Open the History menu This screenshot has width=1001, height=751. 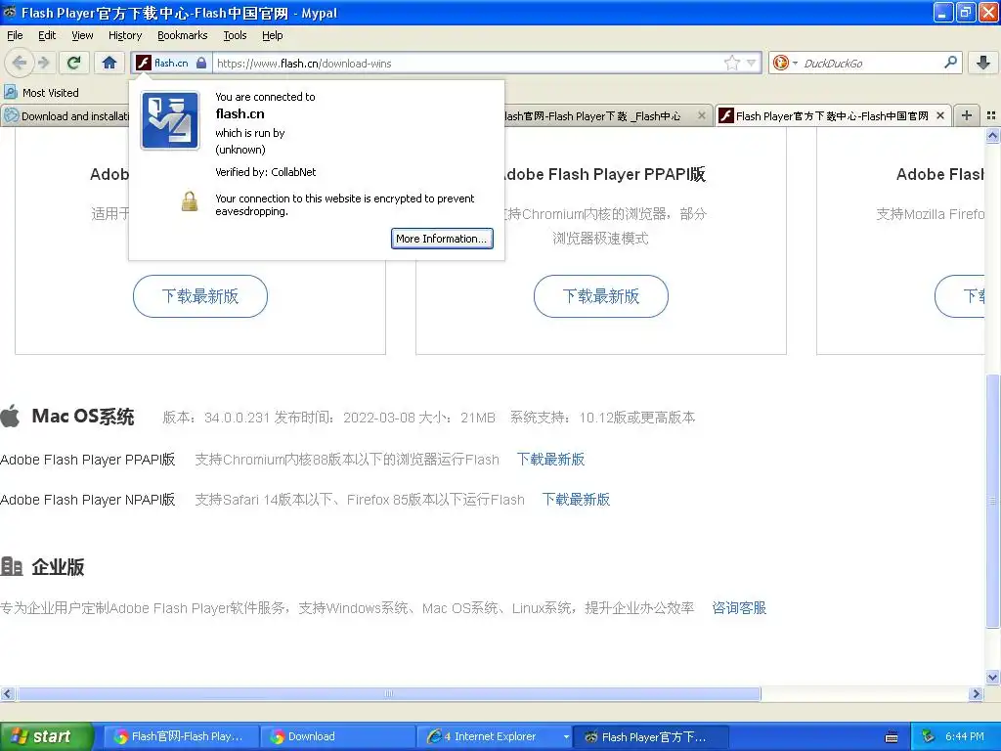(125, 35)
